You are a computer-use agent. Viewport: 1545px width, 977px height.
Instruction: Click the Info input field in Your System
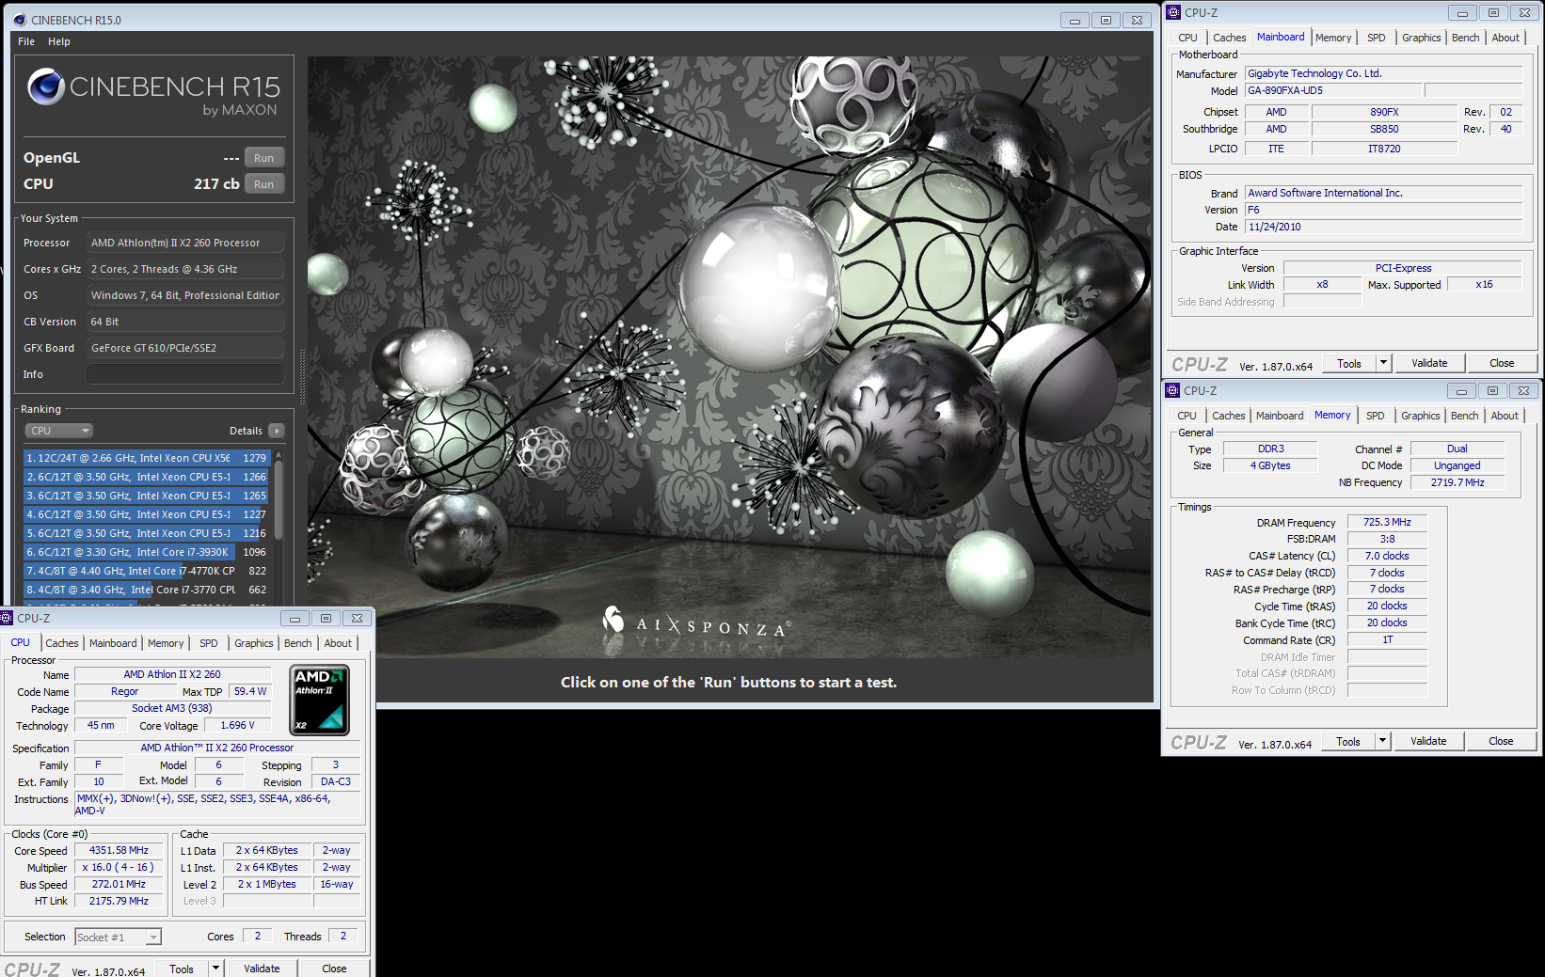pyautogui.click(x=185, y=374)
